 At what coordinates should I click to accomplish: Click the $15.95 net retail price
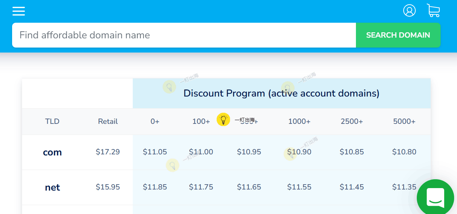click(108, 187)
